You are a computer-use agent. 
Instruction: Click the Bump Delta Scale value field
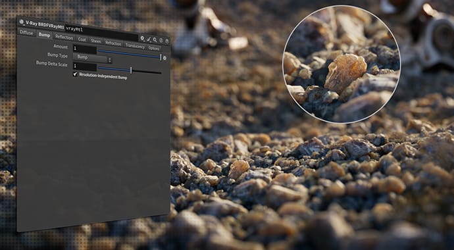point(84,67)
